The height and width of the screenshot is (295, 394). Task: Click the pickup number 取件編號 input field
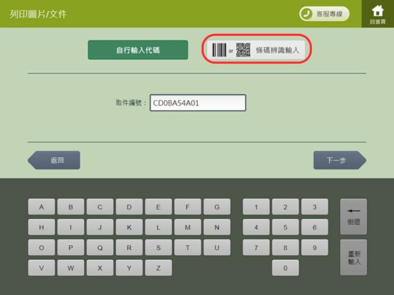coord(197,103)
